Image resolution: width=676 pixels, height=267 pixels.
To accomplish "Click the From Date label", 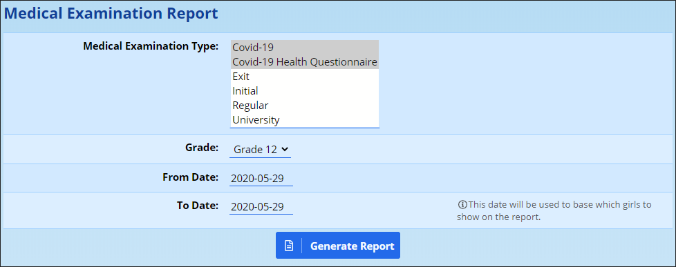I will (x=191, y=177).
